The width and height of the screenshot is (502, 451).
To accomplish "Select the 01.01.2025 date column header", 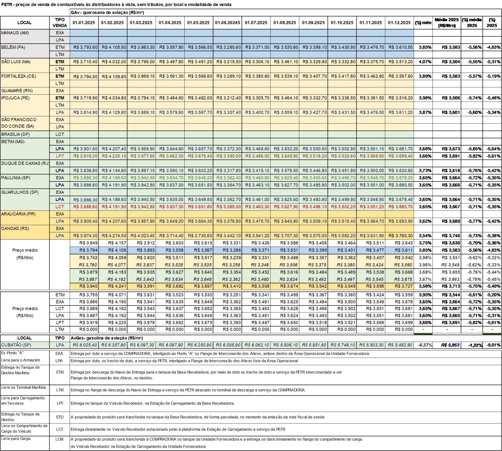I will coord(84,23).
